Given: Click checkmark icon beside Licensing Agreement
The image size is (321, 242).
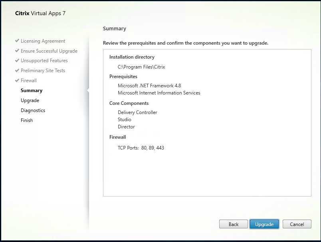Looking at the screenshot, I should point(17,41).
